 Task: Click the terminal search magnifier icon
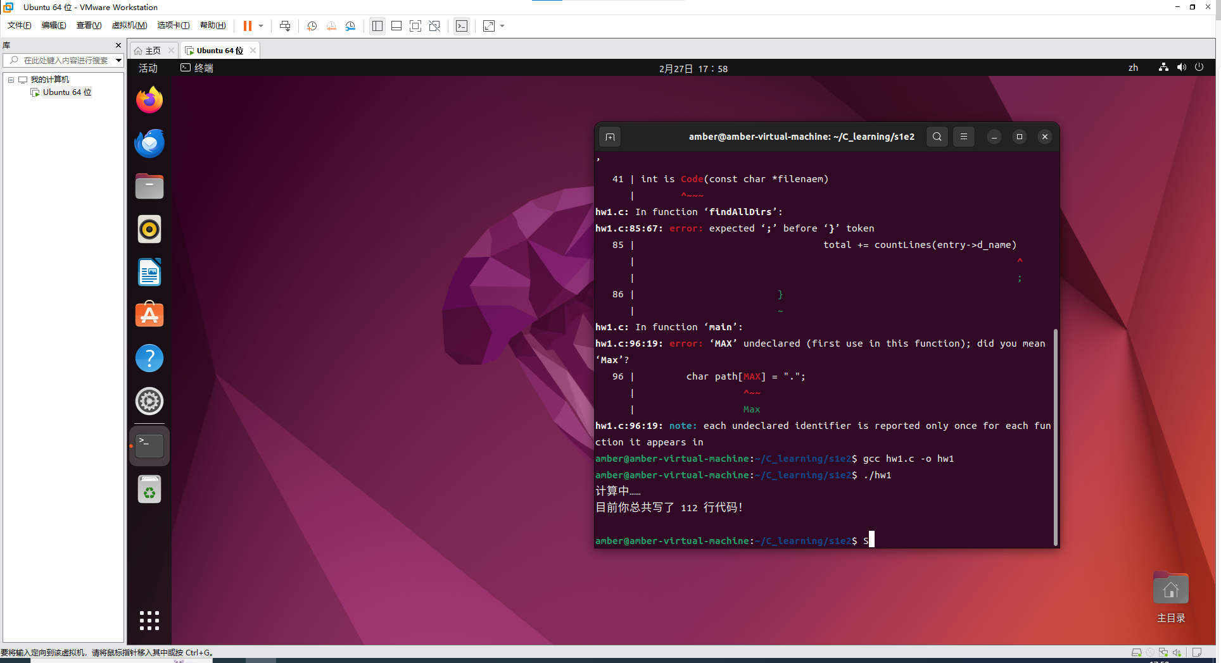937,137
